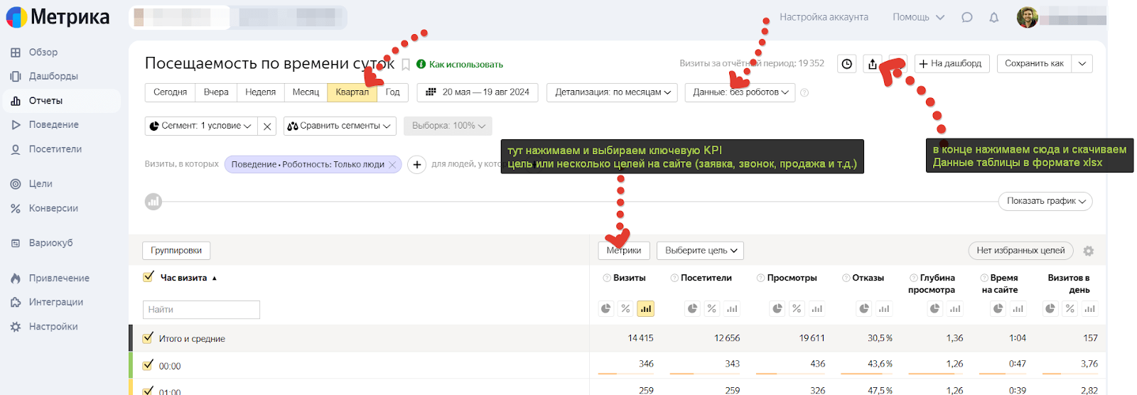Show percent view for Посетители column
Screen dimensions: 1137x395
pos(712,308)
